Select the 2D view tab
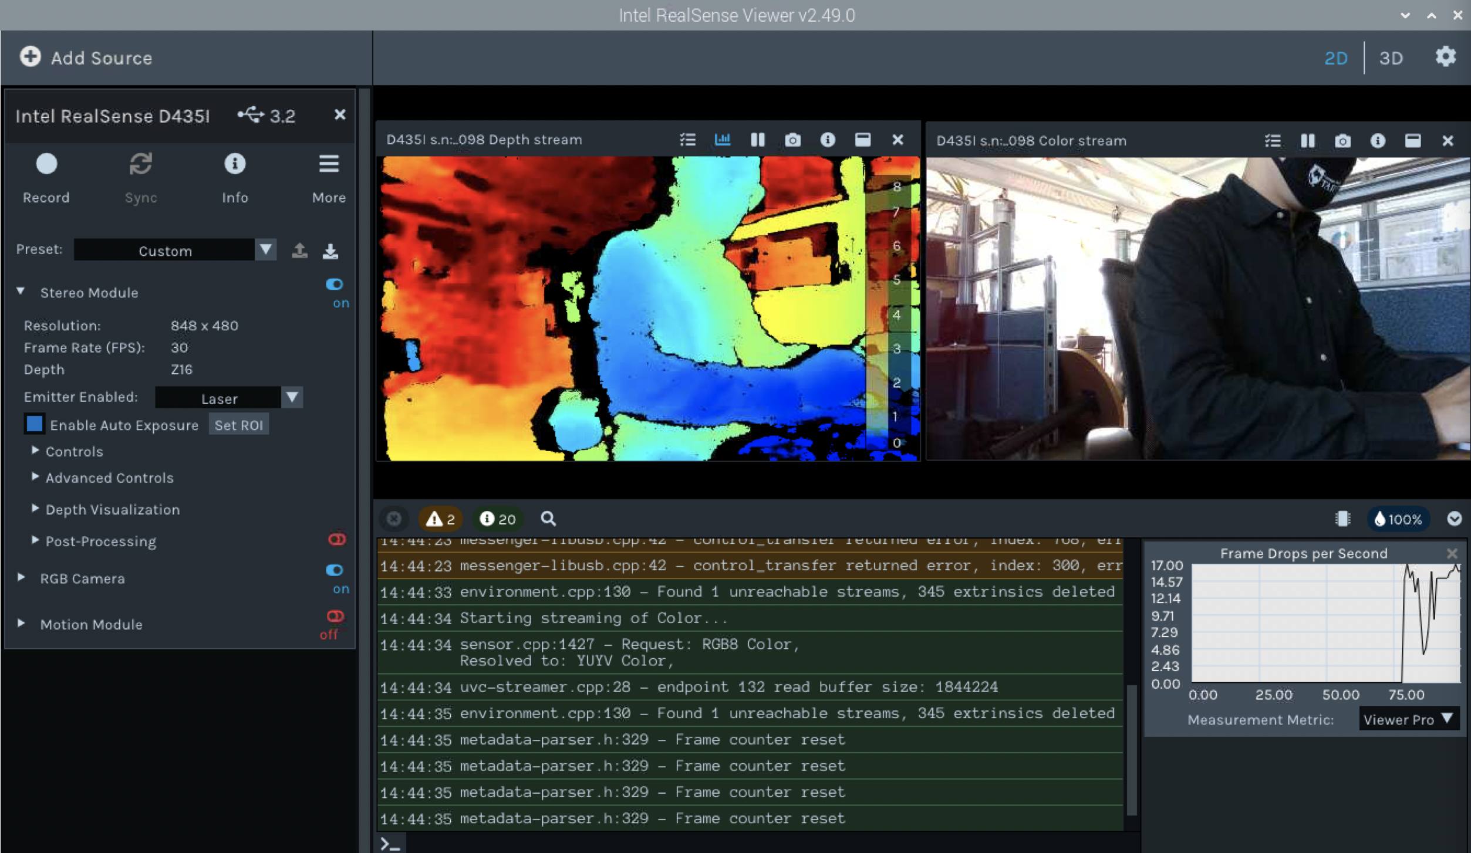This screenshot has height=853, width=1471. [1335, 58]
